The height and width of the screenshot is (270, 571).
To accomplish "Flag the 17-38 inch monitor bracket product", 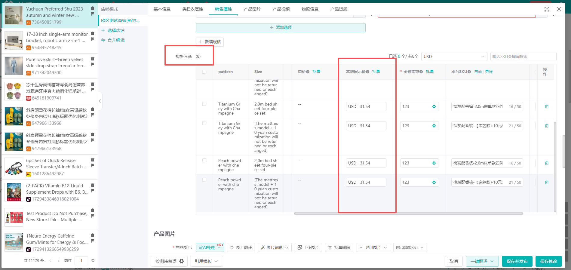I will pyautogui.click(x=93, y=39).
